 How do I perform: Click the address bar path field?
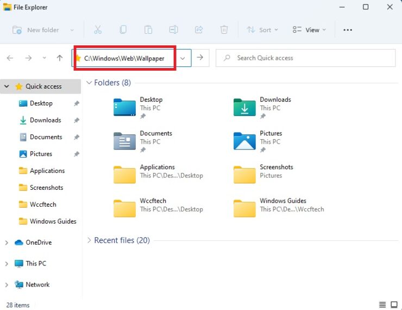[x=125, y=58]
